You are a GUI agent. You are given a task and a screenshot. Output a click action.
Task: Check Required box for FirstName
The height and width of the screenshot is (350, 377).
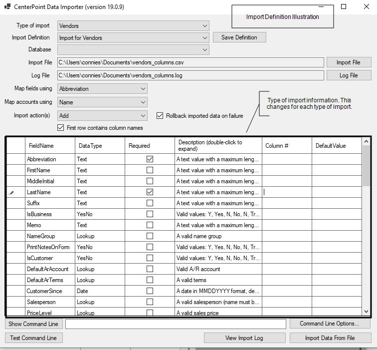[150, 170]
